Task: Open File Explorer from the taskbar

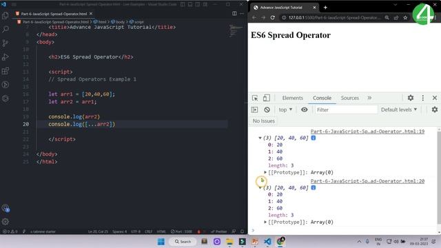Action: [x=229, y=242]
